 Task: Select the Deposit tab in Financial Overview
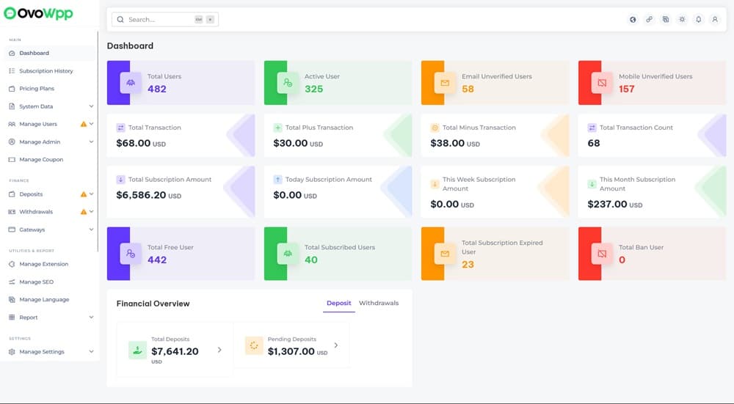[x=339, y=303]
